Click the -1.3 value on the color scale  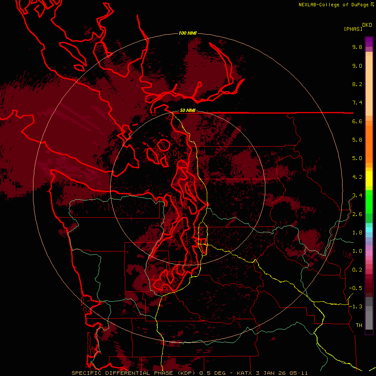(356, 307)
